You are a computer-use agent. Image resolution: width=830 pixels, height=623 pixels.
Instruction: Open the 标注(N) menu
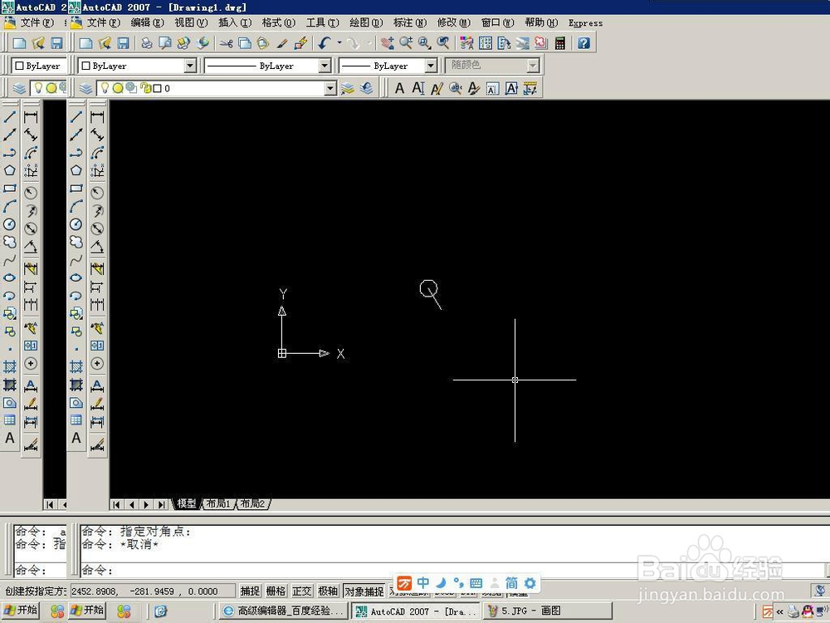coord(410,22)
